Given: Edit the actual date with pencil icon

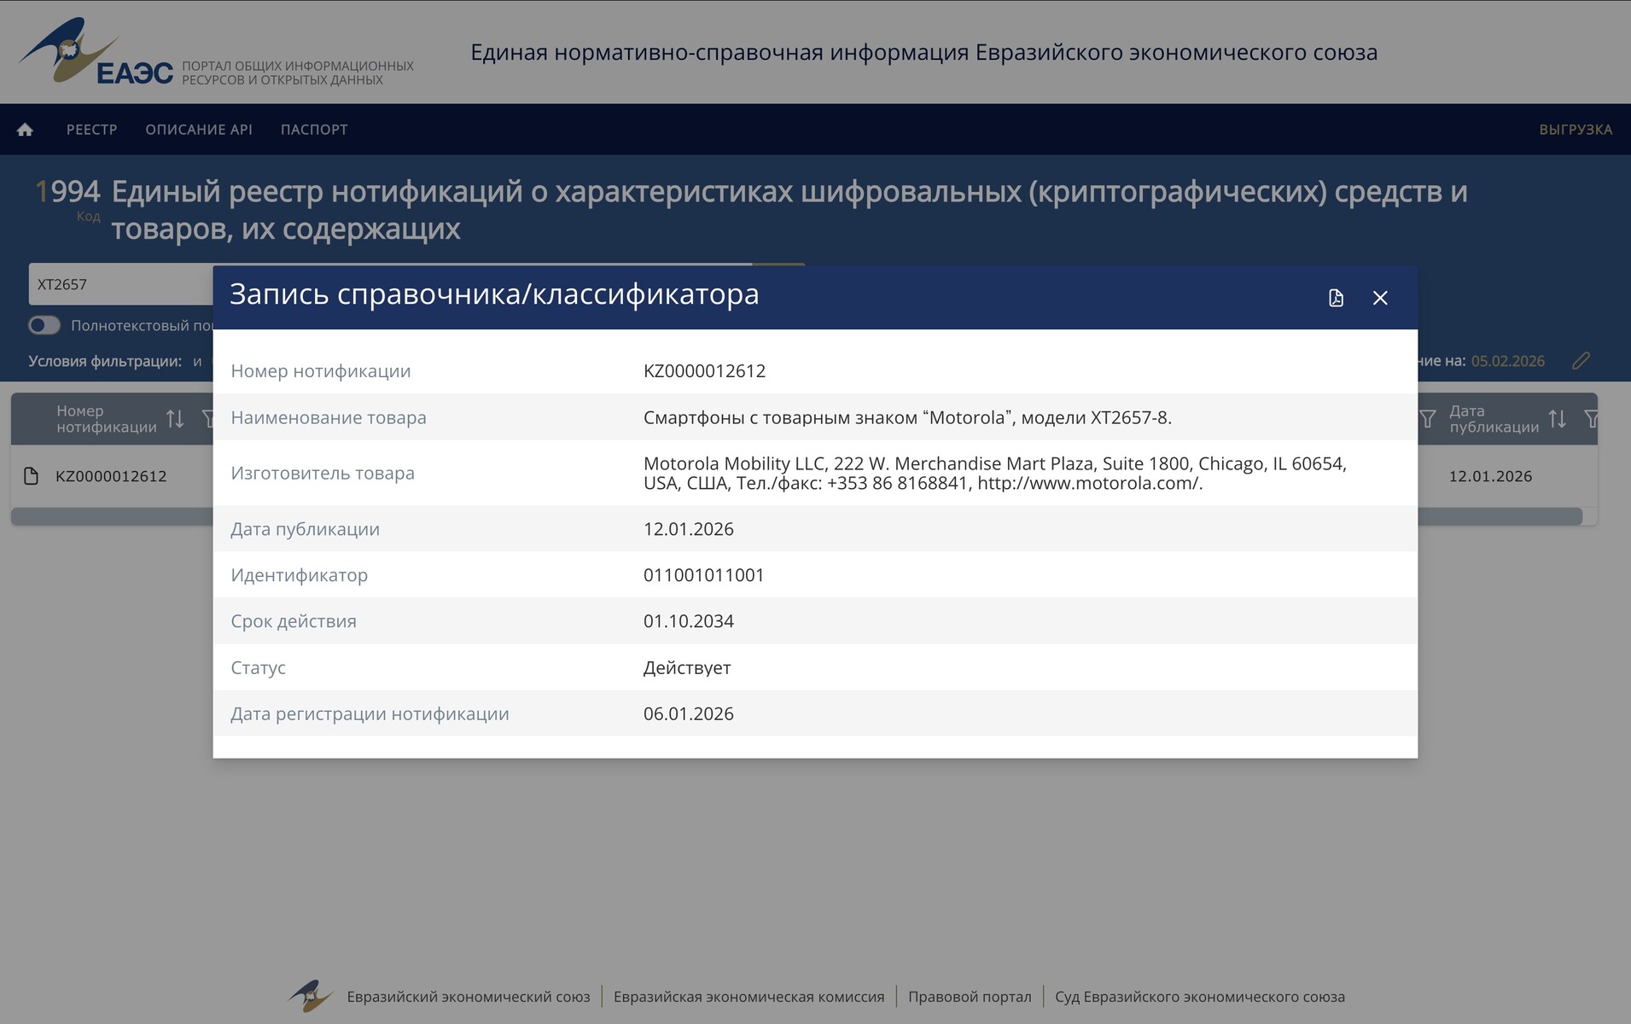Looking at the screenshot, I should pyautogui.click(x=1581, y=361).
